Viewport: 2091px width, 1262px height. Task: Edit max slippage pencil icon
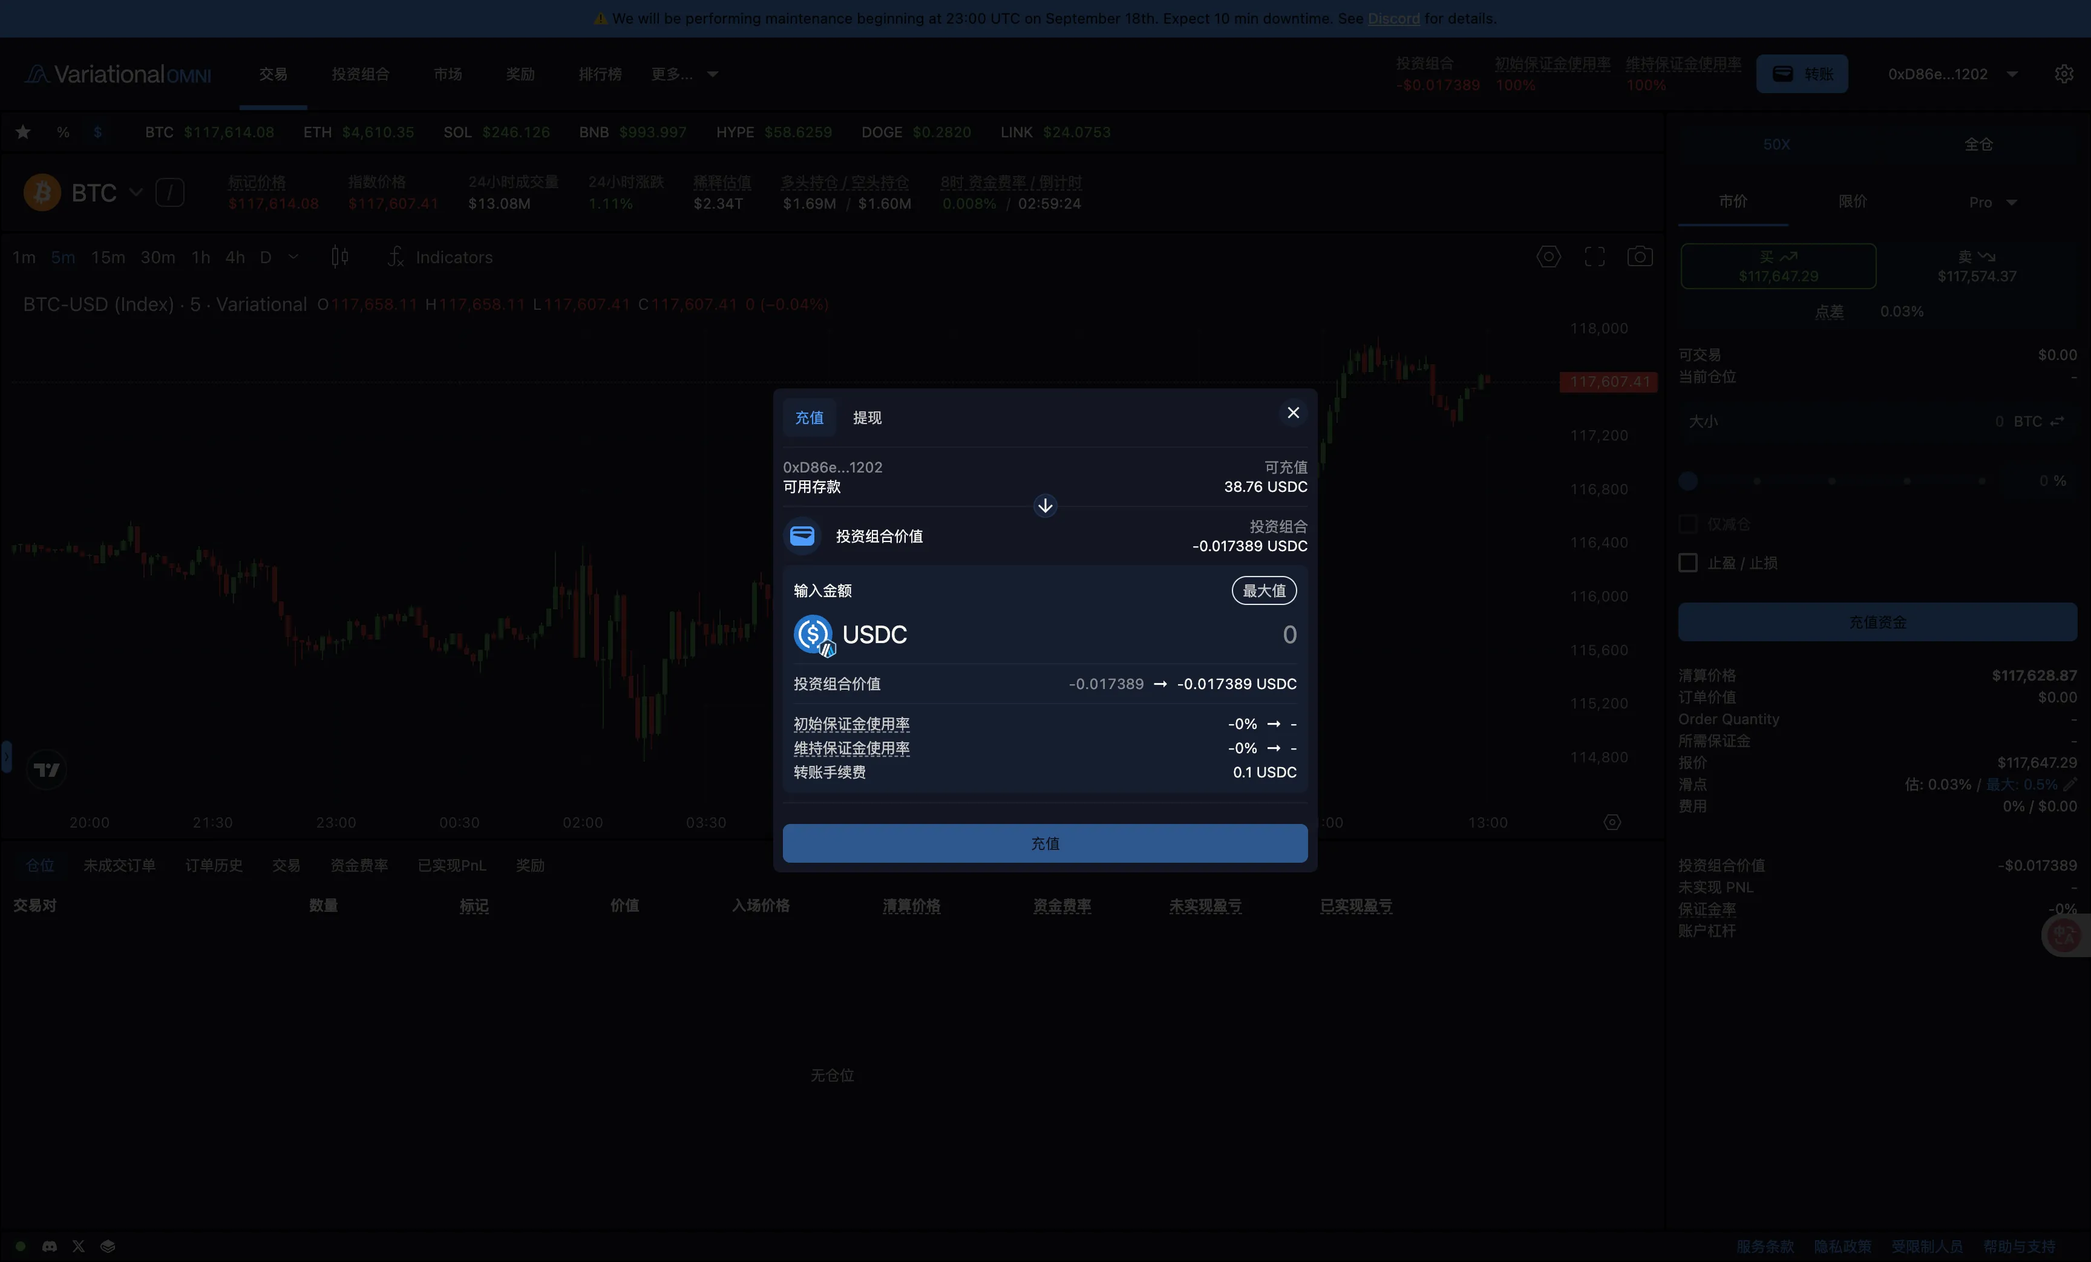pyautogui.click(x=2070, y=784)
